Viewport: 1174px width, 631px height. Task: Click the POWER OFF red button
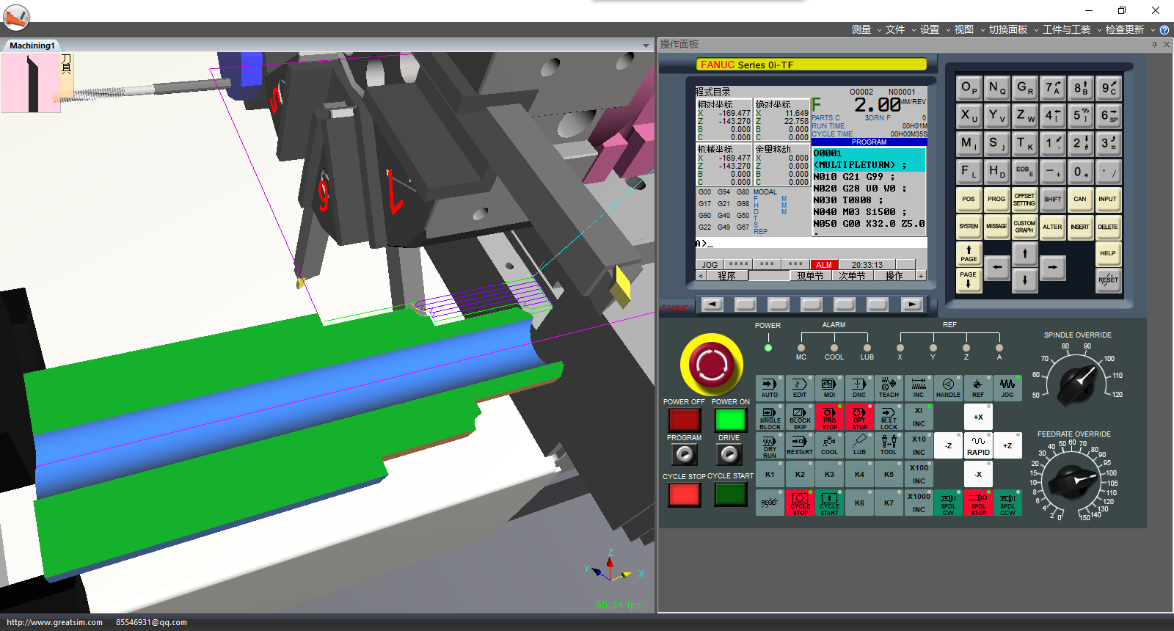(685, 420)
